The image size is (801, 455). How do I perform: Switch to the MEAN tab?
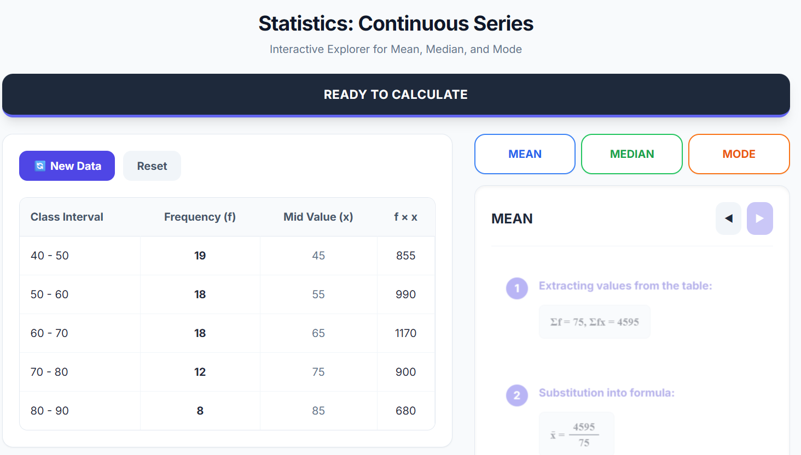pyautogui.click(x=525, y=154)
